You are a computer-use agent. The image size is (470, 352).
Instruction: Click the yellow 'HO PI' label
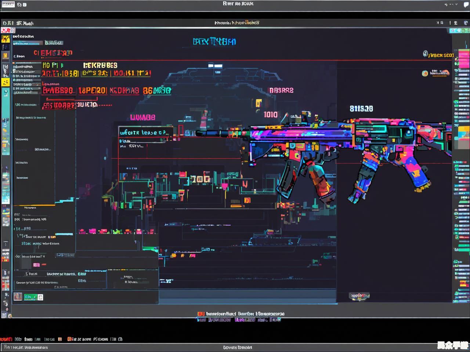click(53, 65)
